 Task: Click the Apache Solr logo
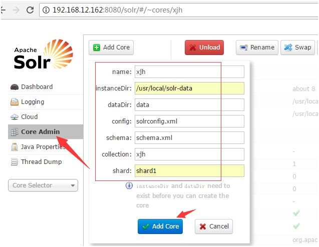pos(44,54)
